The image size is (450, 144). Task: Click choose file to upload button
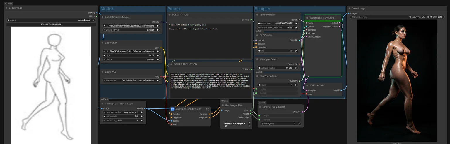pos(51,24)
